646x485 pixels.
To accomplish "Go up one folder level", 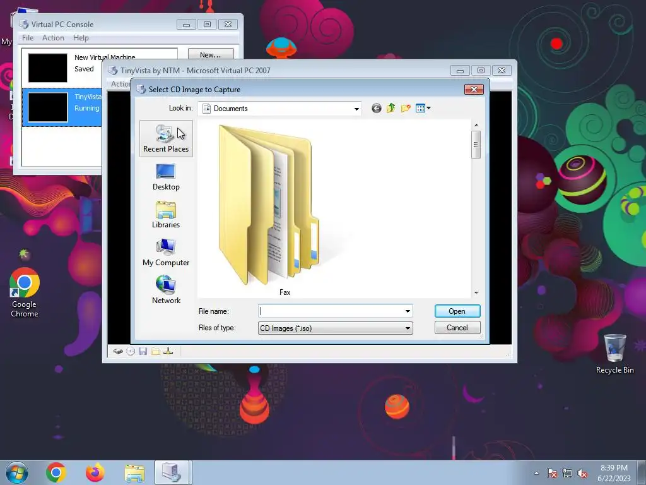I will point(391,108).
